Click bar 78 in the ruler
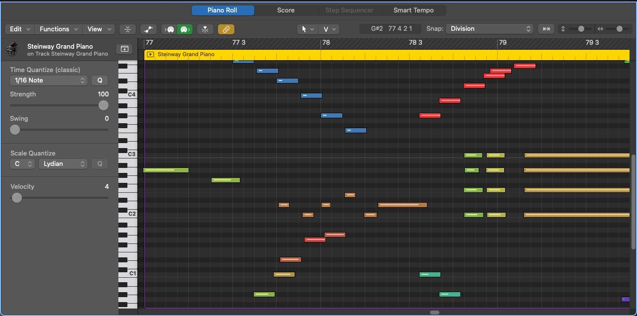This screenshot has width=637, height=316. [x=326, y=43]
